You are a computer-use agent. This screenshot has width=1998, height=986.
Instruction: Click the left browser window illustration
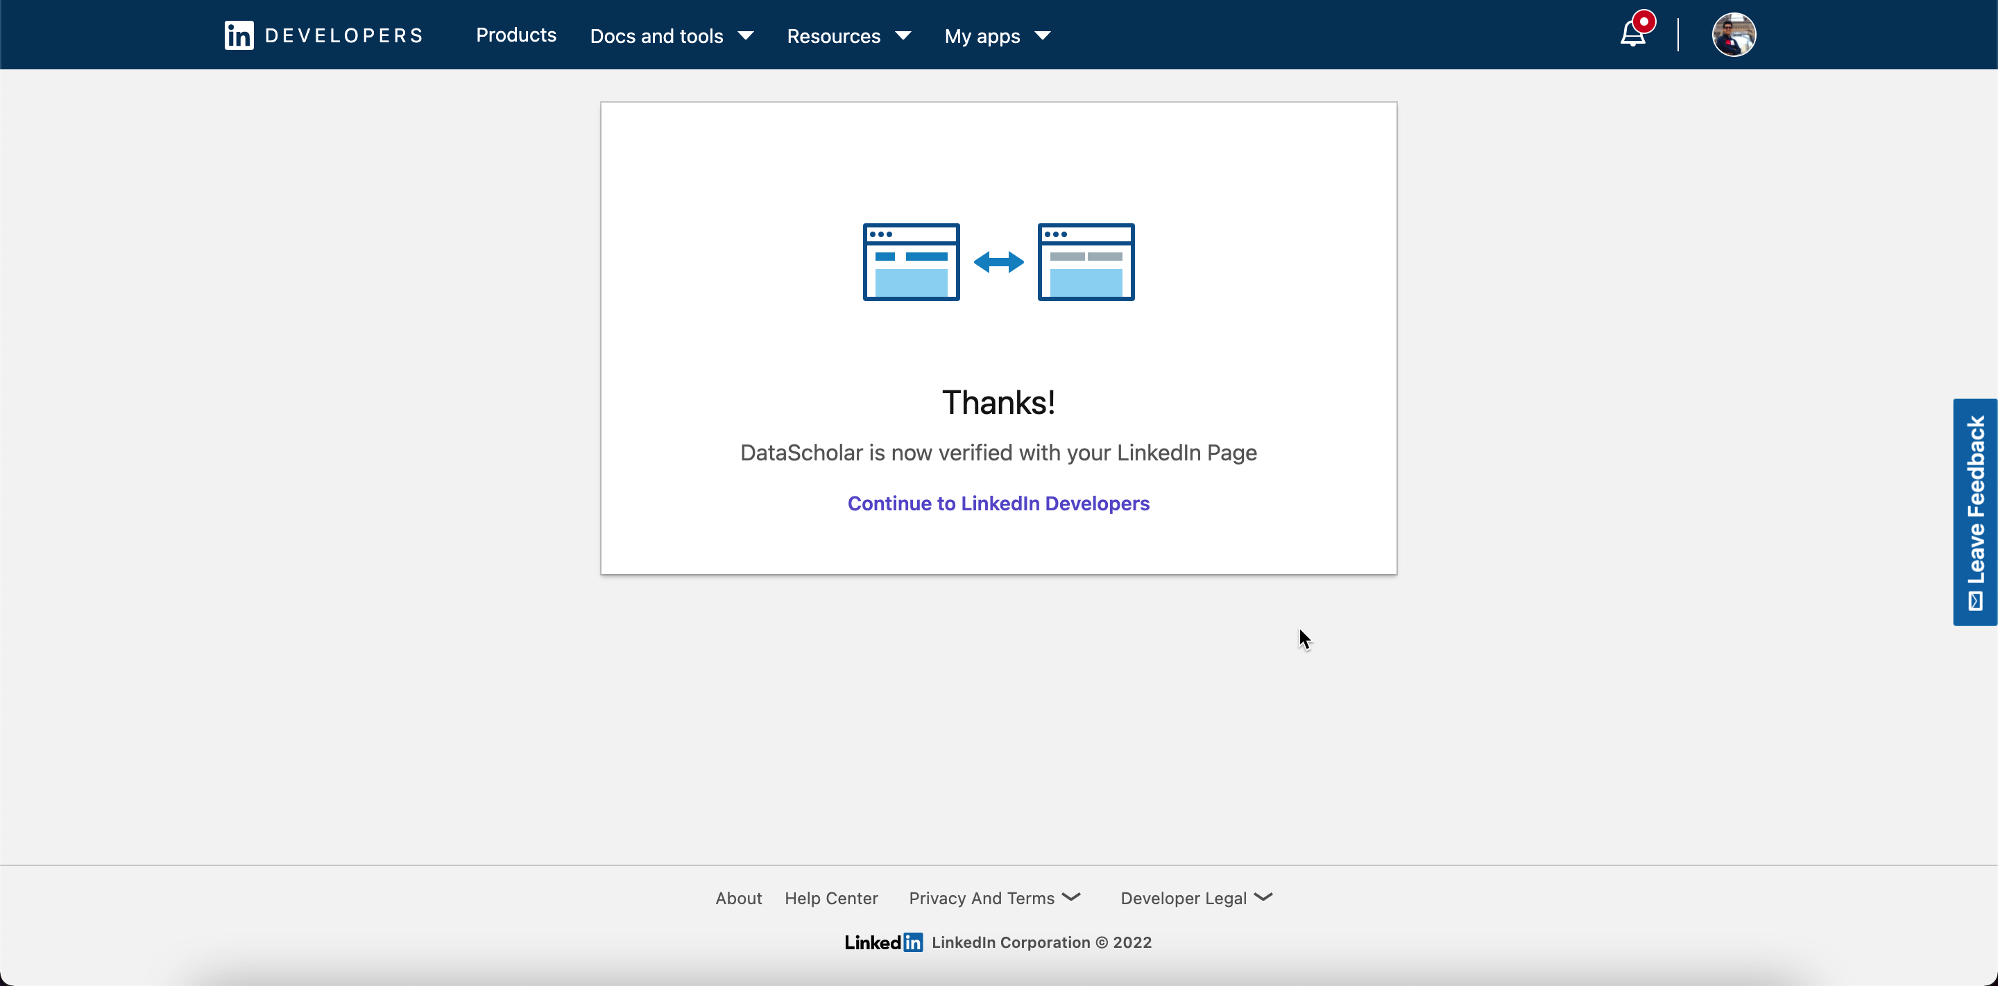coord(912,262)
